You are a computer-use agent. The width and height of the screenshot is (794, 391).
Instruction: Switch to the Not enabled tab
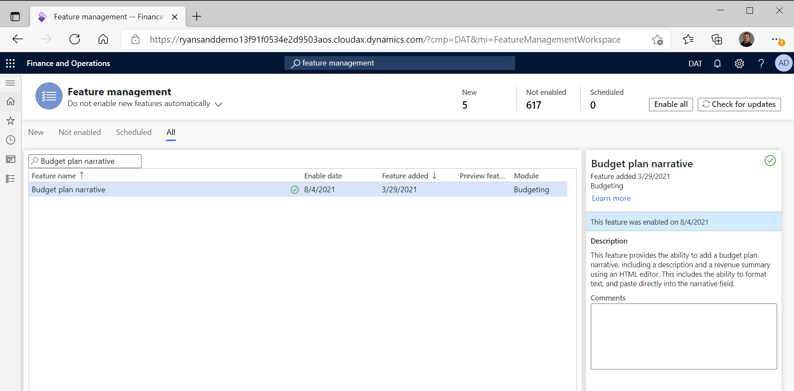(80, 132)
